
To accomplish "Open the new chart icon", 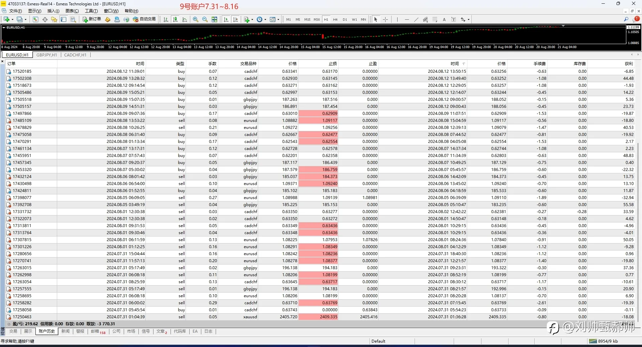I will pyautogui.click(x=6, y=19).
